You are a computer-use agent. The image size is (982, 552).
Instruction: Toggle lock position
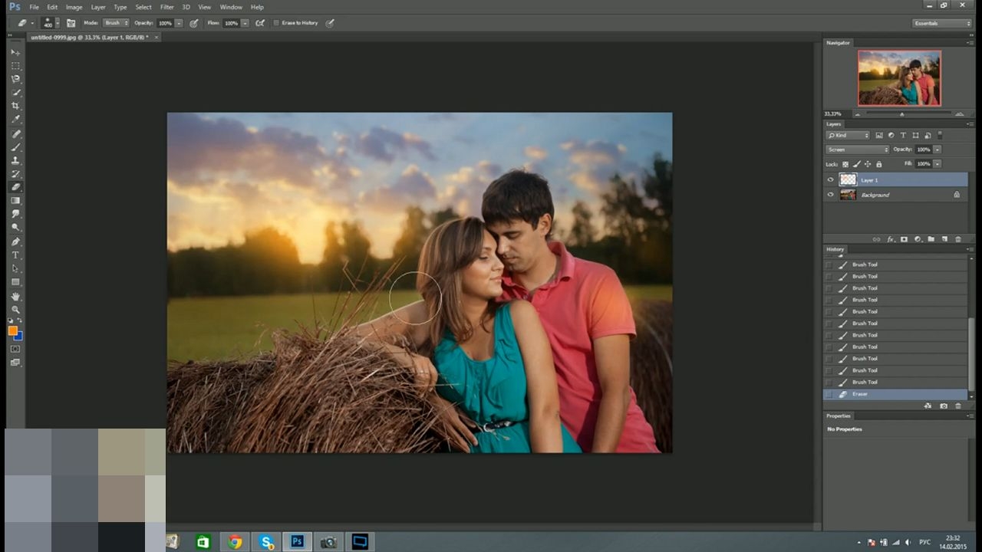(x=868, y=164)
